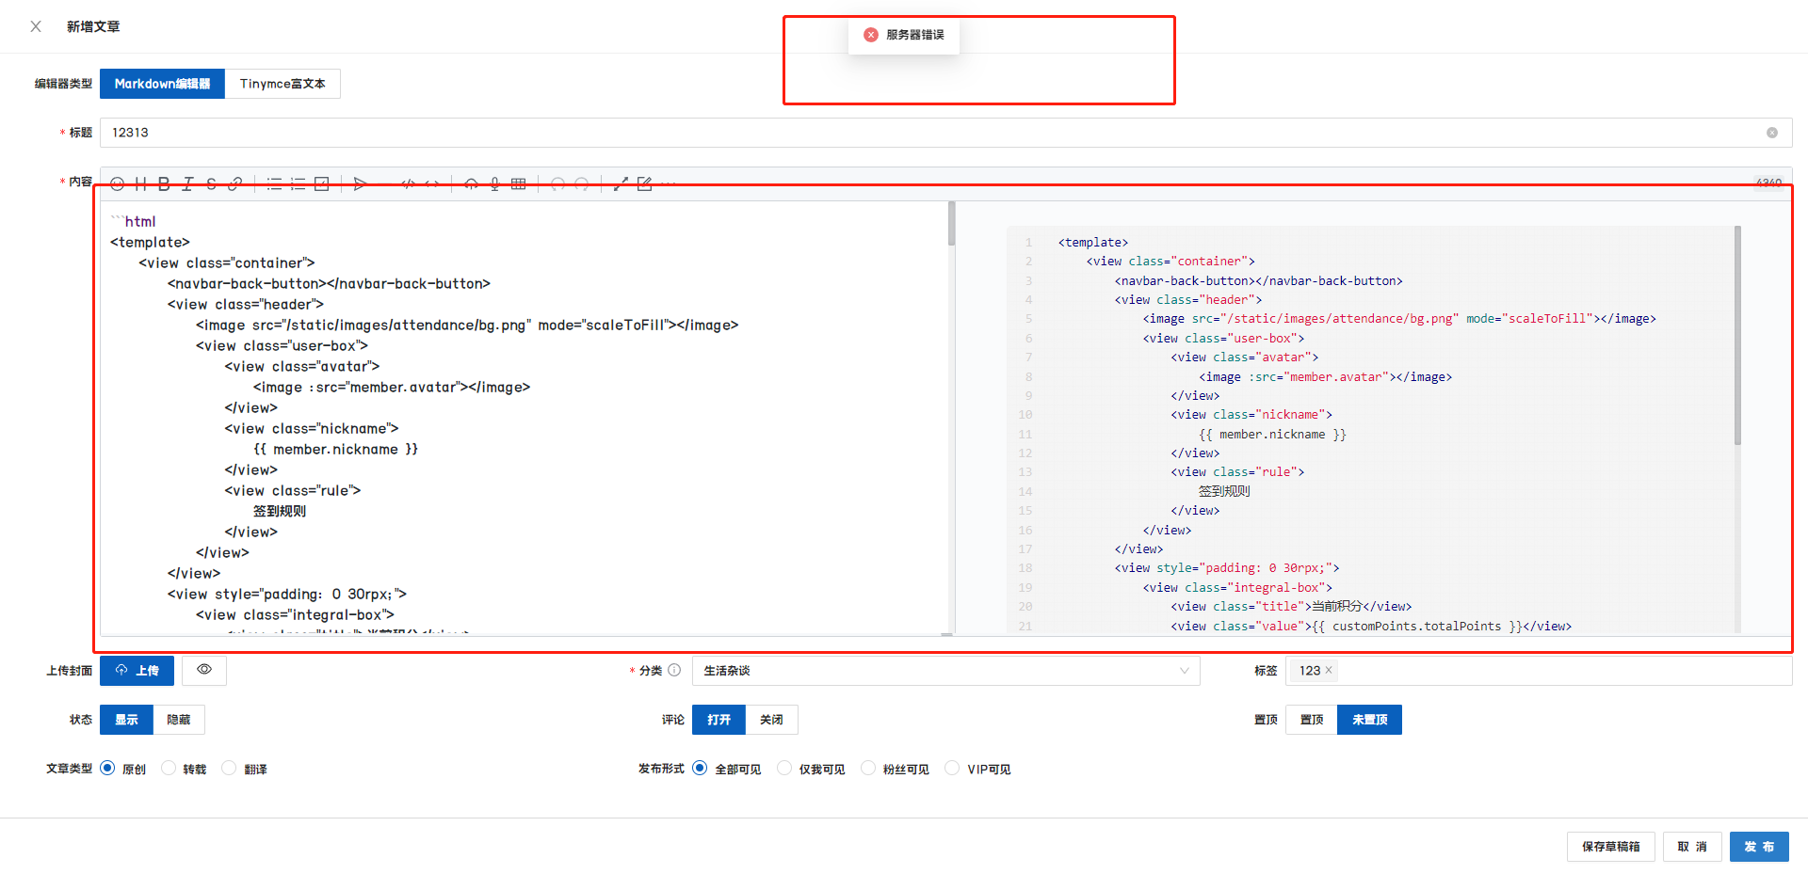
Task: Click the 保存草稿箱 button
Action: [1610, 847]
